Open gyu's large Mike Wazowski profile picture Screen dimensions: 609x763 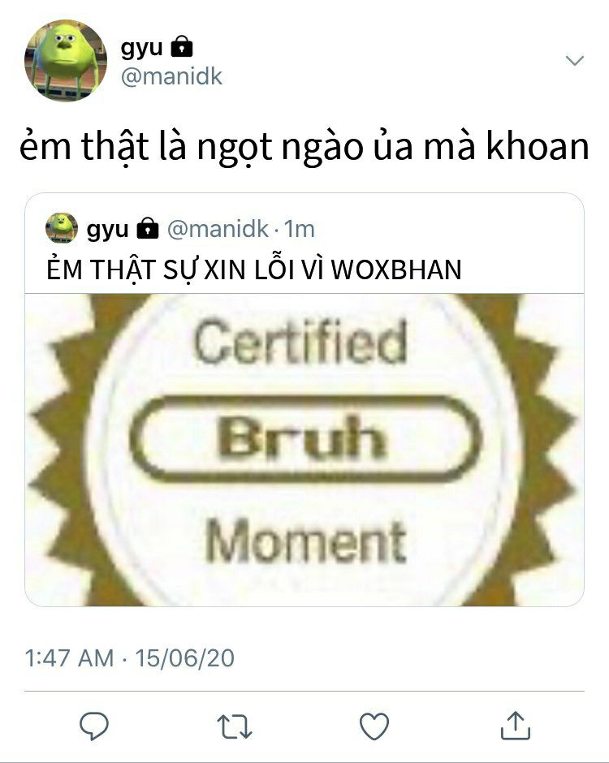(x=66, y=60)
